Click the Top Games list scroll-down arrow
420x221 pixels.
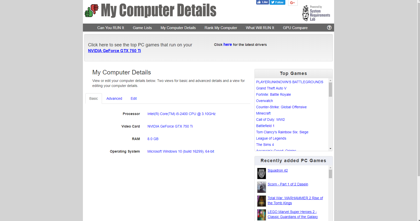pyautogui.click(x=330, y=149)
